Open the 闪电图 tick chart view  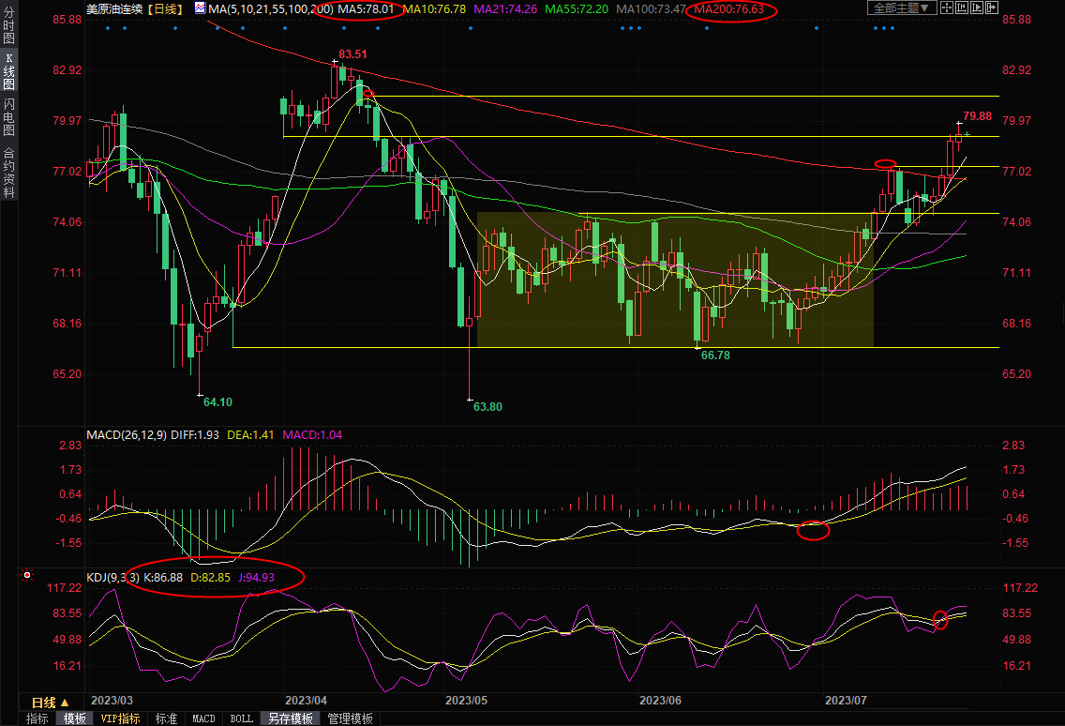8,117
